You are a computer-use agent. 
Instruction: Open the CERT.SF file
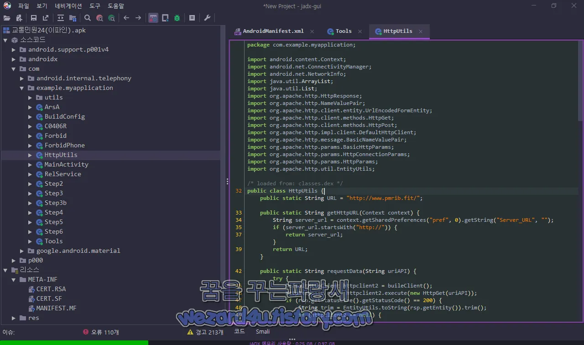pos(49,298)
